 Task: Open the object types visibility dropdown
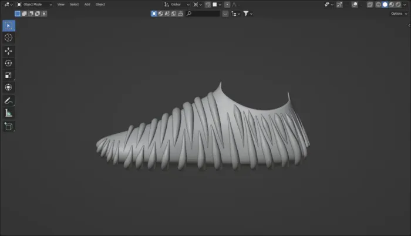coord(329,5)
